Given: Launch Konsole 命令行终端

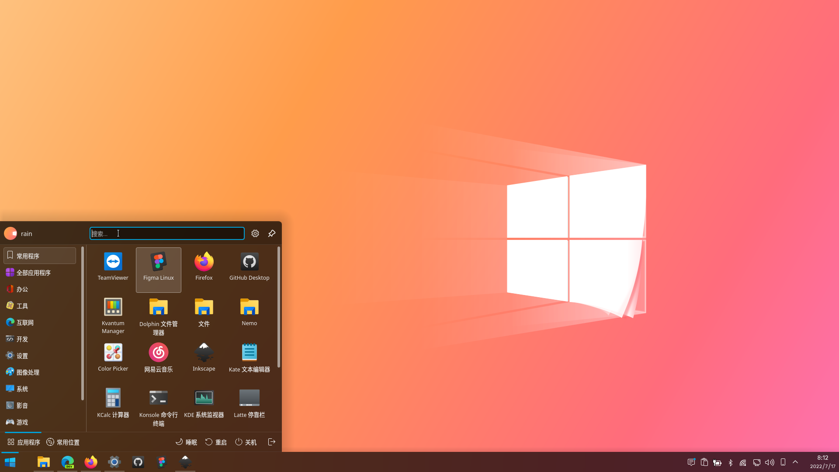Looking at the screenshot, I should click(158, 406).
